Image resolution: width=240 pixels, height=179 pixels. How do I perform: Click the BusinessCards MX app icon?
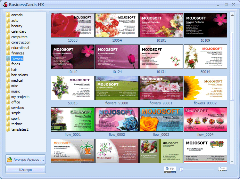click(5, 4)
